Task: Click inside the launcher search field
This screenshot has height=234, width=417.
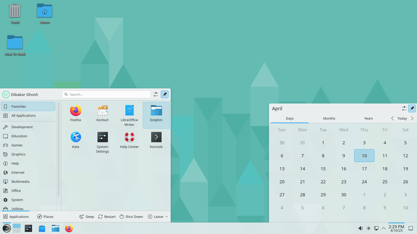Action: [x=106, y=94]
